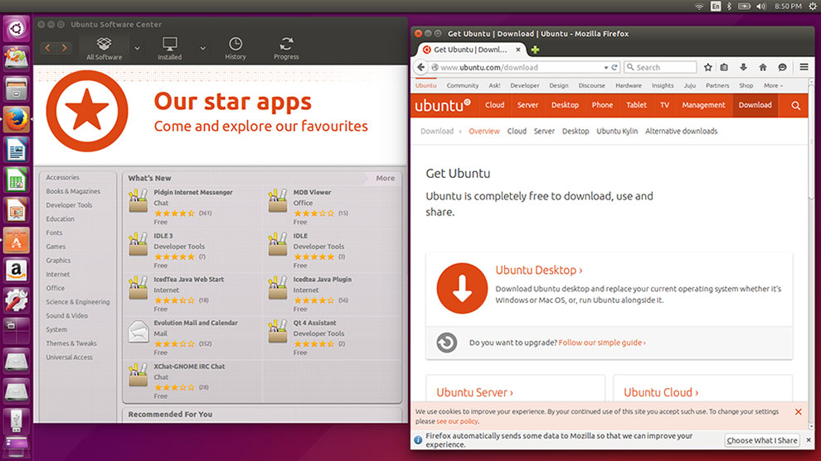Viewport: 821px width, 461px height.
Task: Go back in Software Center
Action: tap(47, 48)
